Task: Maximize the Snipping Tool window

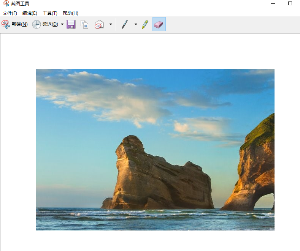Action: 290,3
